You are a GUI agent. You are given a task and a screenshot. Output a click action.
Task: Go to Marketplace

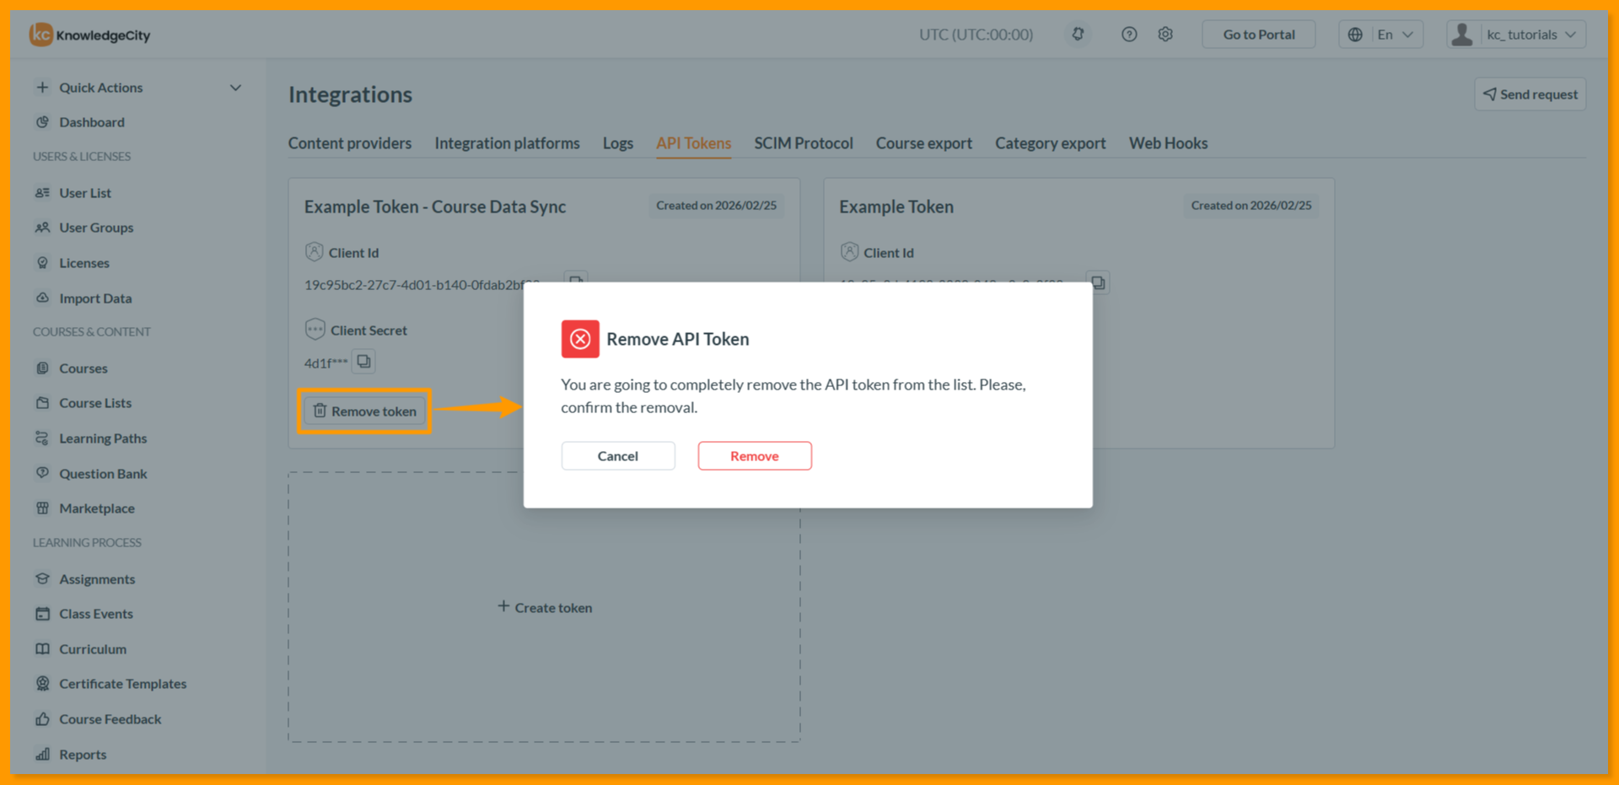click(97, 508)
